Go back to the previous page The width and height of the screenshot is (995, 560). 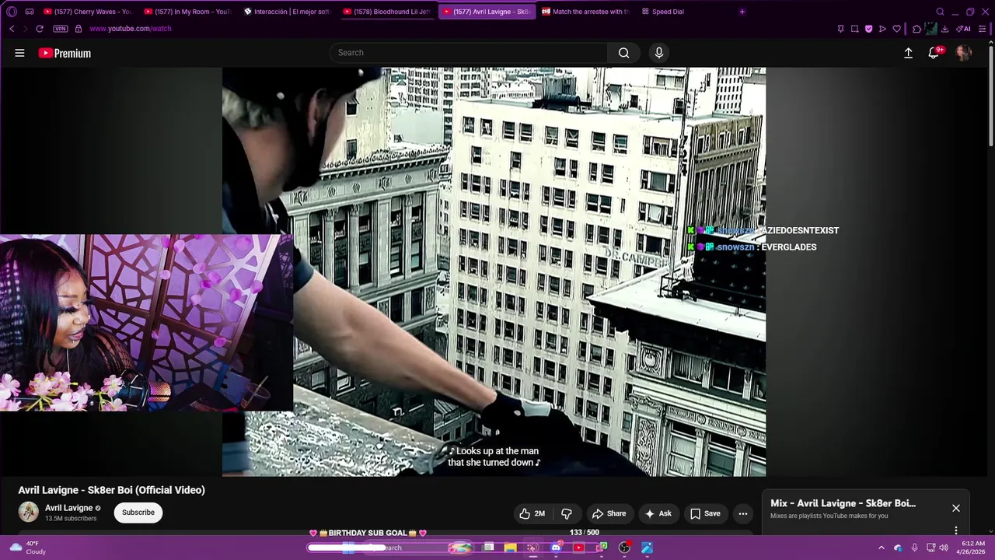pos(12,29)
